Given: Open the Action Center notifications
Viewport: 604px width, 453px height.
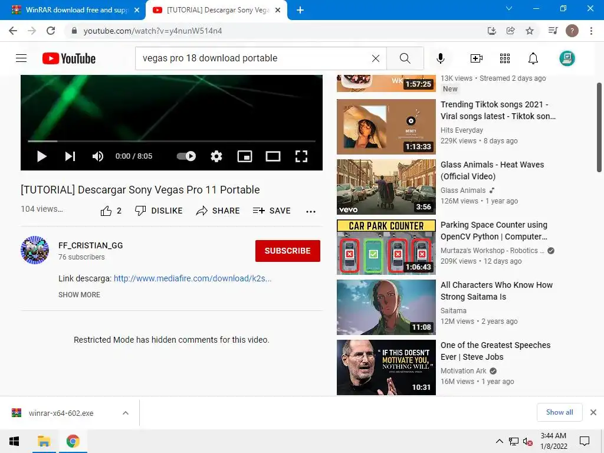Looking at the screenshot, I should coord(585,441).
